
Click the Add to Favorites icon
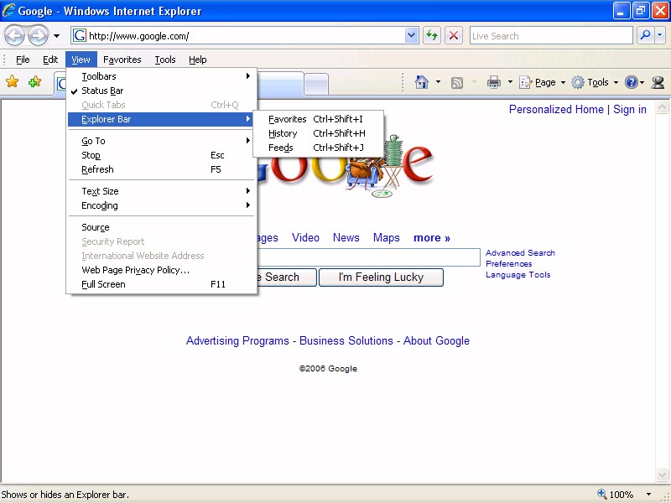pyautogui.click(x=34, y=82)
